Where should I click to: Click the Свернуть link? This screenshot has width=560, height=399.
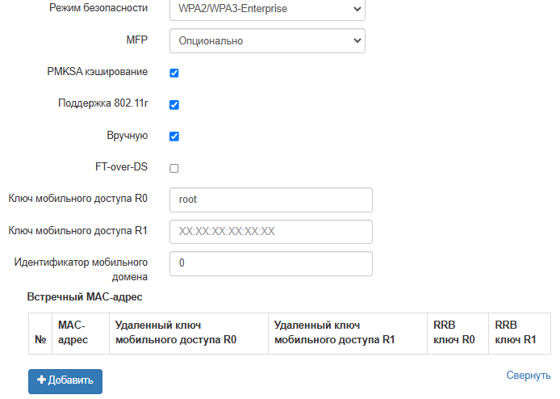(x=529, y=375)
